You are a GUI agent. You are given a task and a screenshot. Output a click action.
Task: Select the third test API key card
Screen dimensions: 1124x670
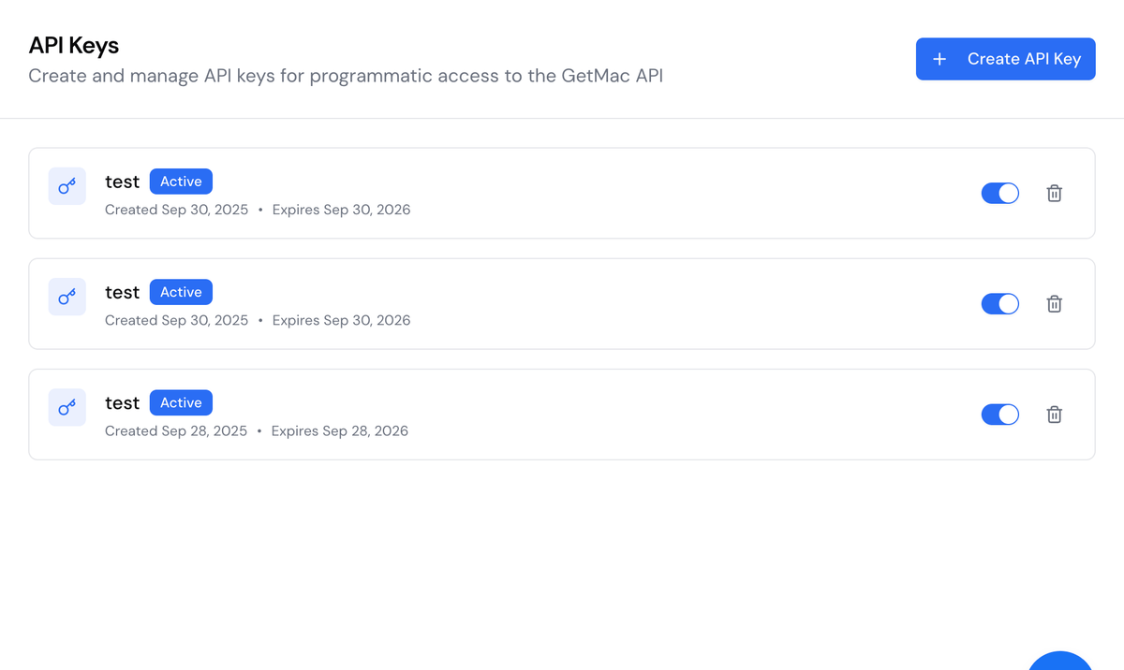(562, 414)
